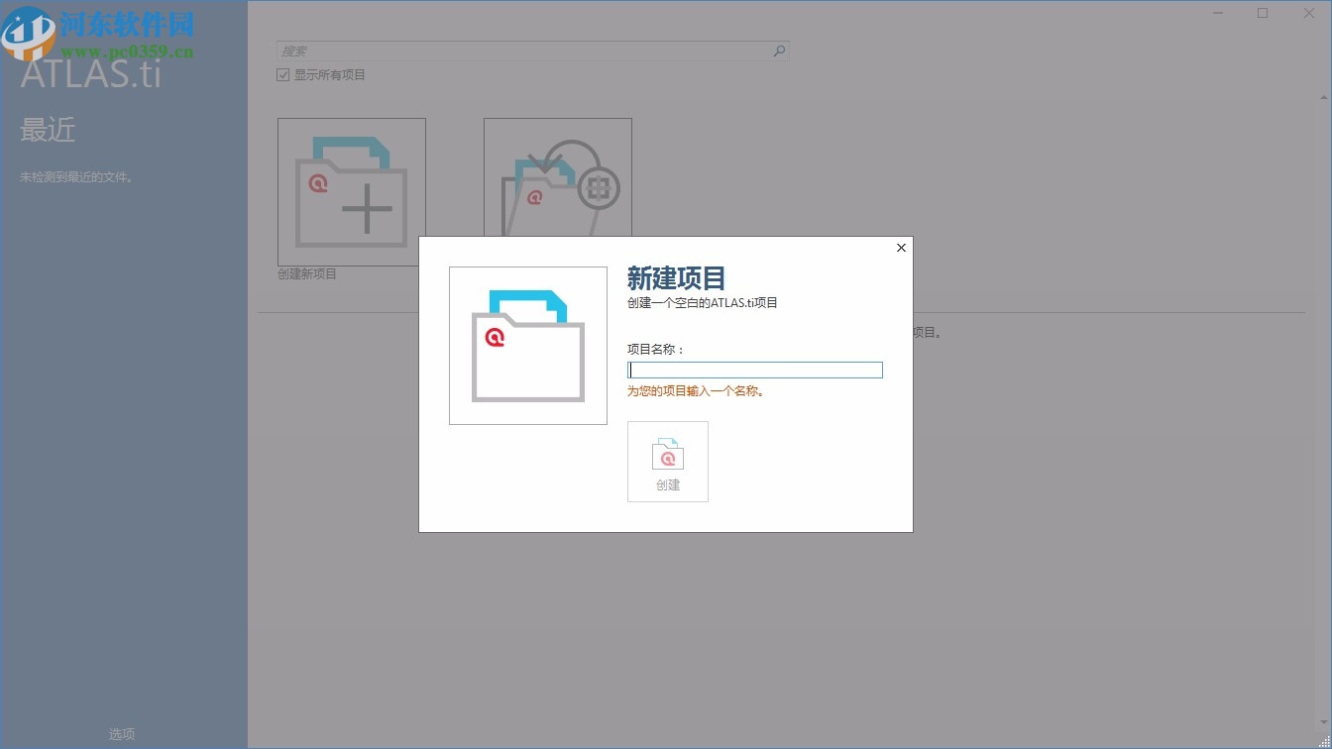Viewport: 1332px width, 749px height.
Task: Click the 新建项目 dialog title
Action: [677, 278]
